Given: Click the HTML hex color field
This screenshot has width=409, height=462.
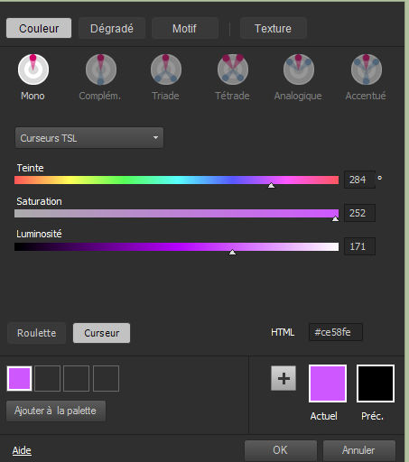Looking at the screenshot, I should click(336, 332).
